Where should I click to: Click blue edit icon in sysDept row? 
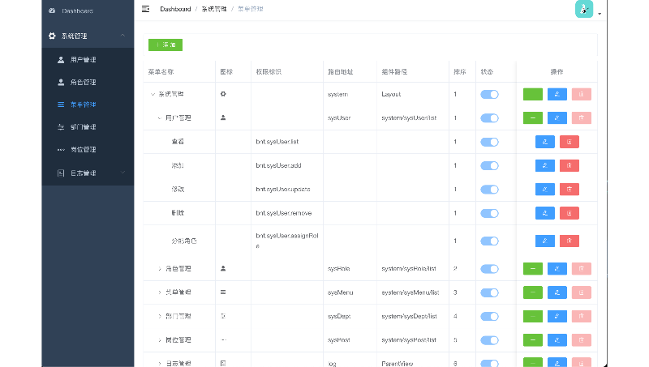(x=557, y=317)
